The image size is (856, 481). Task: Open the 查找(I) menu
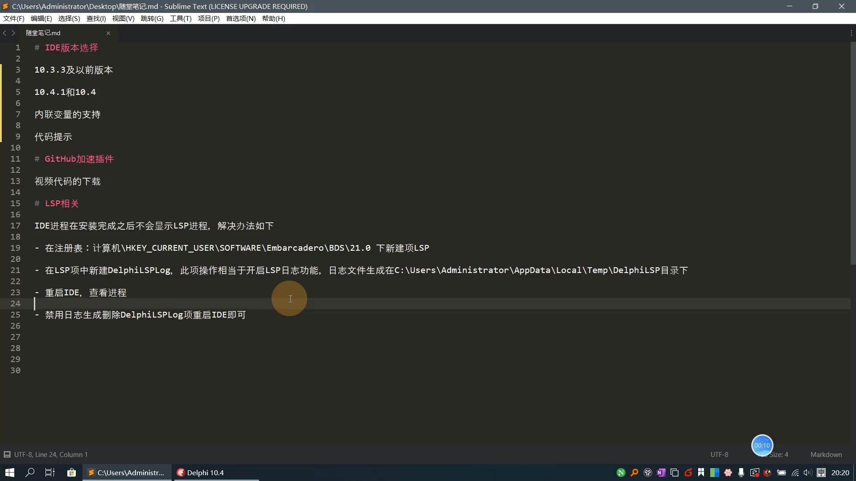click(x=96, y=18)
